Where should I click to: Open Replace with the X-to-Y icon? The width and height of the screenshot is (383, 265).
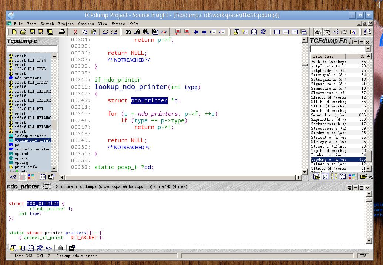[x=164, y=32]
